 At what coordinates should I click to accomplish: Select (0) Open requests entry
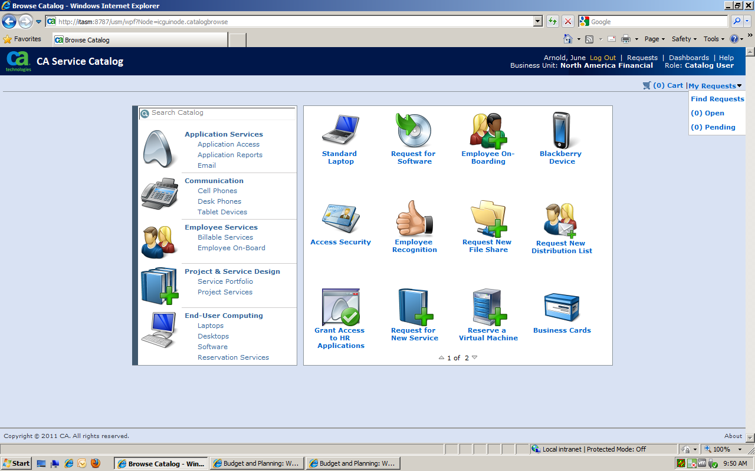coord(707,113)
